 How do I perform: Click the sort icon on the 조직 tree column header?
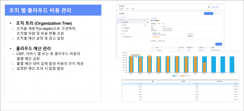tap(122, 20)
